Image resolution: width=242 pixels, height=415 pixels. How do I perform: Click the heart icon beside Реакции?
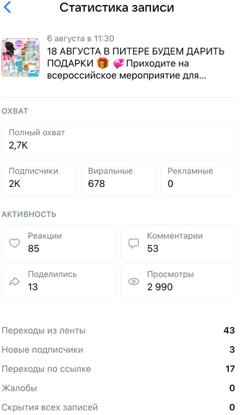14,243
